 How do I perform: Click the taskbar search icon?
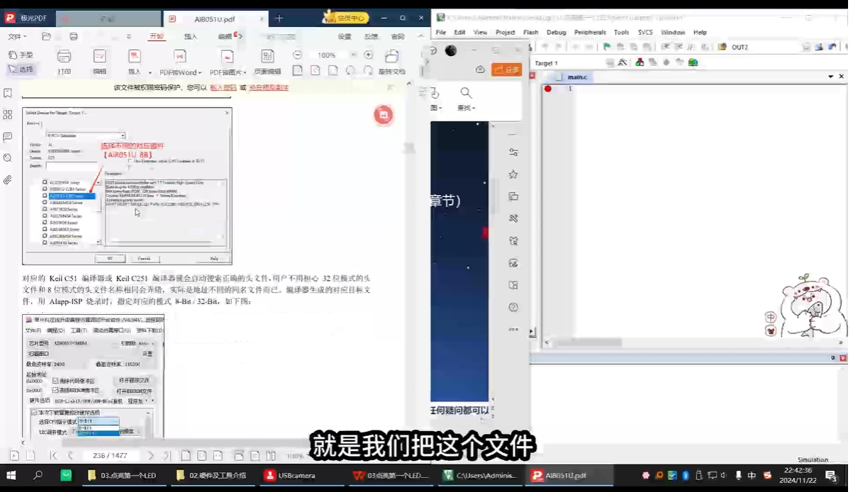click(38, 475)
